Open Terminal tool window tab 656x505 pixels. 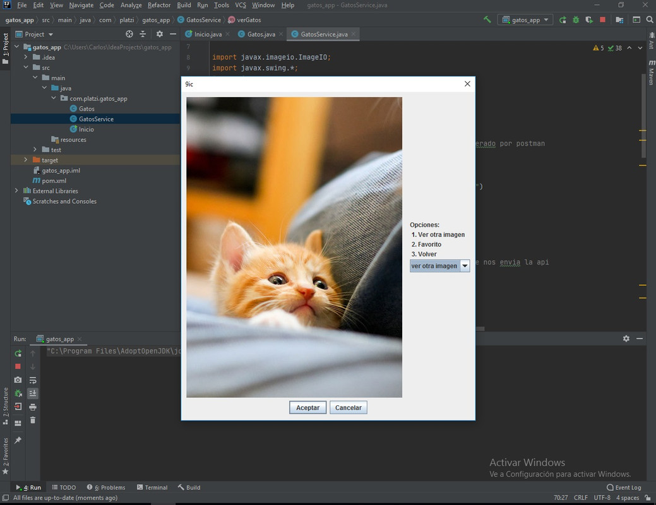tap(152, 487)
